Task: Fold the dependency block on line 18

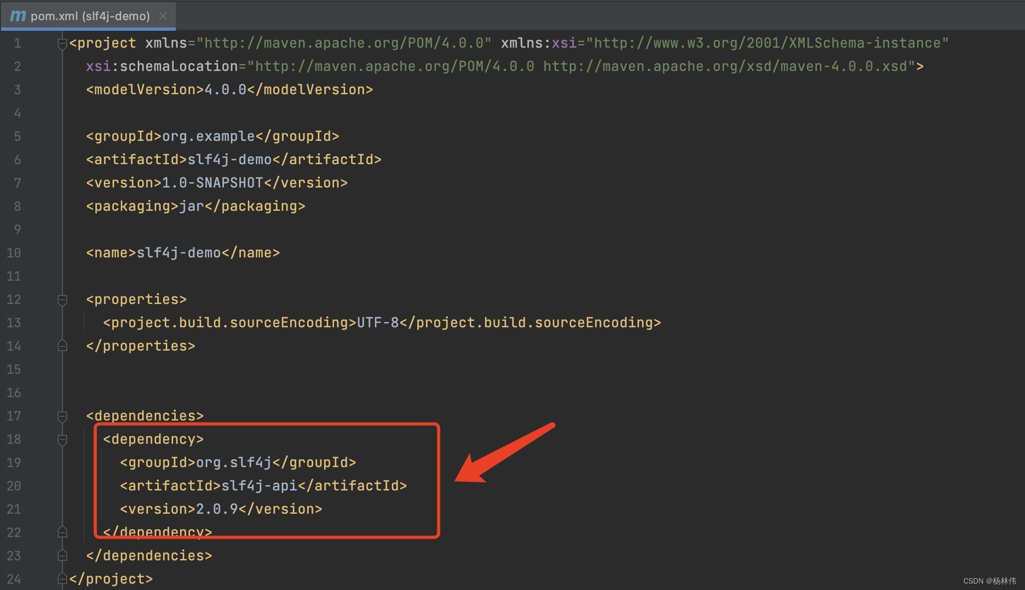Action: 62,440
